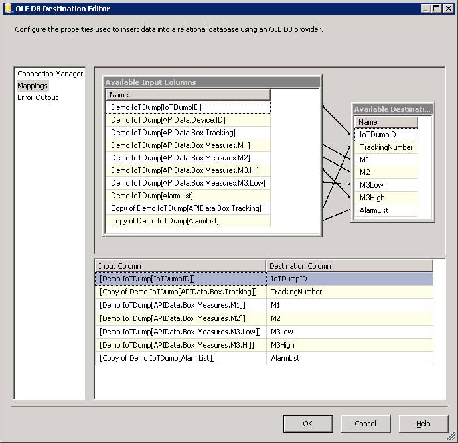
Task: Select M1 destination cell in grid
Action: click(x=350, y=305)
